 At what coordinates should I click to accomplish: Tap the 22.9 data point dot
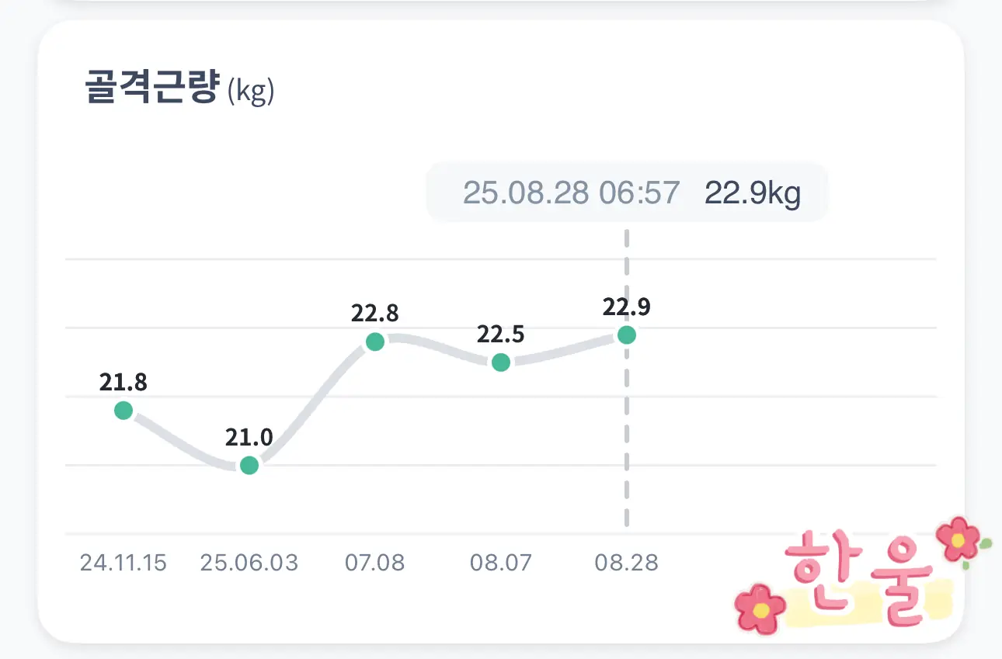pyautogui.click(x=627, y=335)
